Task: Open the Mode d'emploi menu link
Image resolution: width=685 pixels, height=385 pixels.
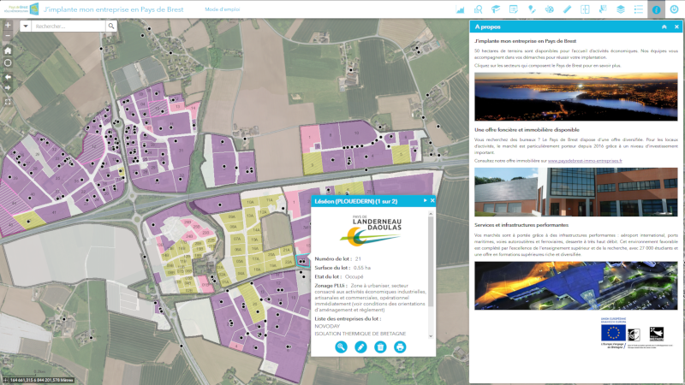Action: 223,9
